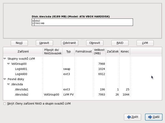Collapse the Pevné disky group

click(x=5, y=79)
